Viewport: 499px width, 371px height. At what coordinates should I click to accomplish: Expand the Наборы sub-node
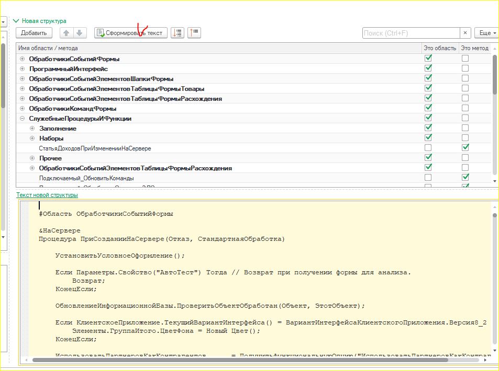click(32, 138)
